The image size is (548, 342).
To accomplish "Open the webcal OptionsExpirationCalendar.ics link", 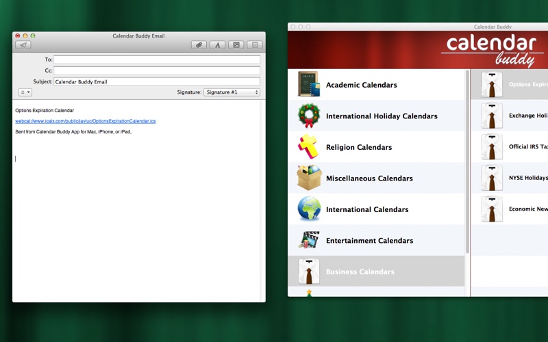I will pos(85,121).
